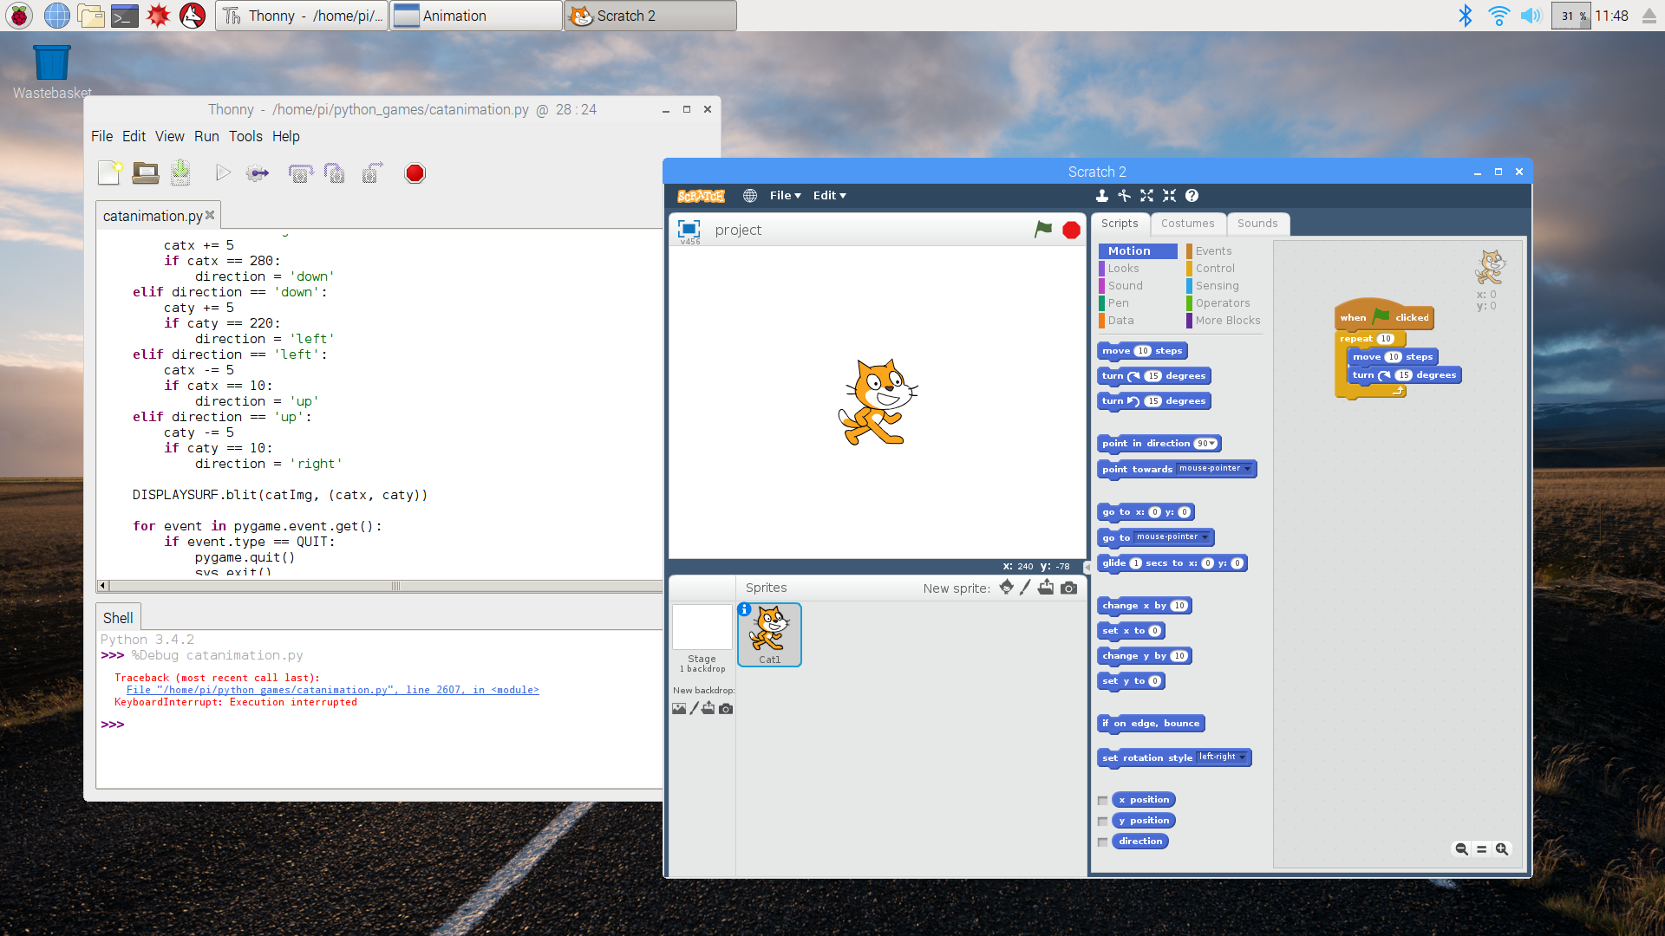Viewport: 1665px width, 936px height.
Task: Paint a new sprite with the brush icon
Action: tap(1026, 587)
